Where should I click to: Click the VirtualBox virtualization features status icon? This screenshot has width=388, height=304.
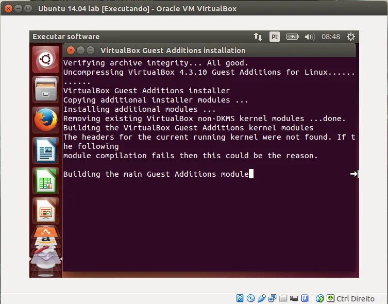coord(305,298)
